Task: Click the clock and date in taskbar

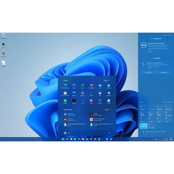Action: (x=166, y=139)
